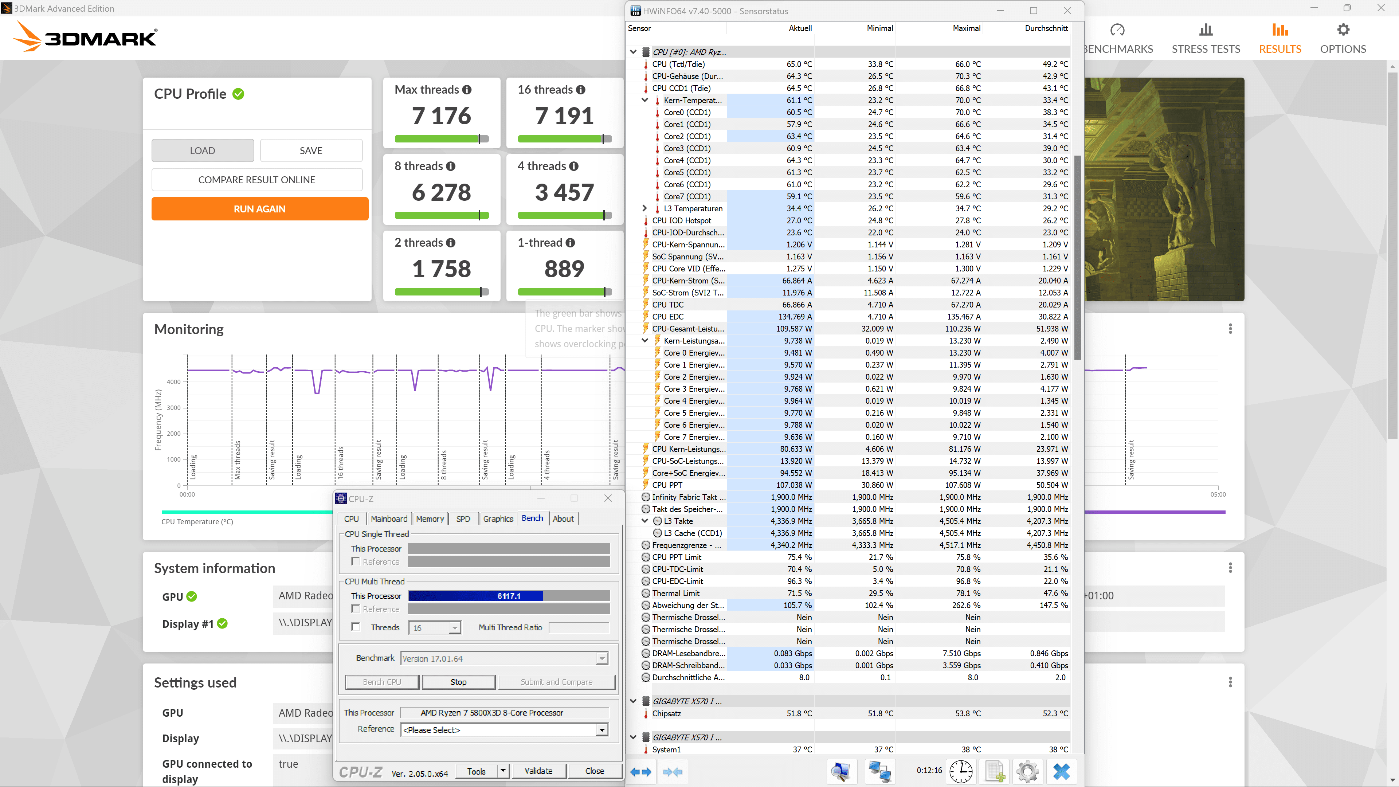
Task: Open the Tools dropdown arrow in CPU-Z
Action: [503, 771]
